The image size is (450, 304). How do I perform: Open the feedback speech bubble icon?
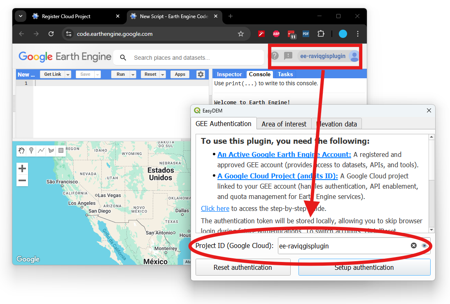click(288, 56)
